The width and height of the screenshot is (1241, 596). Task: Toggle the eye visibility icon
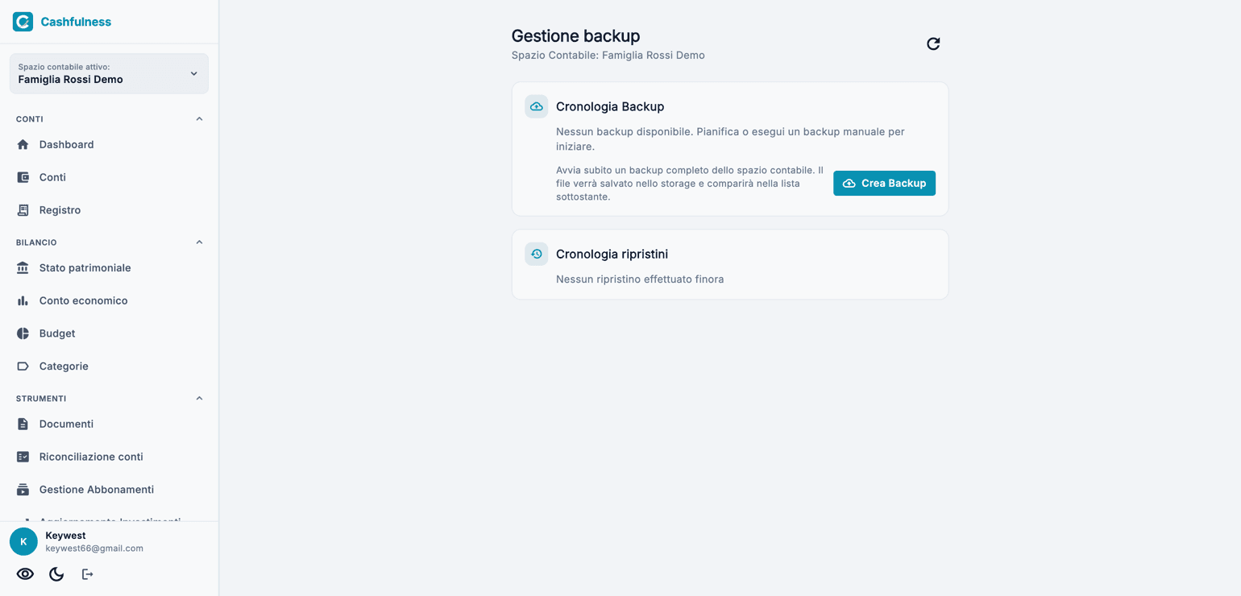25,574
